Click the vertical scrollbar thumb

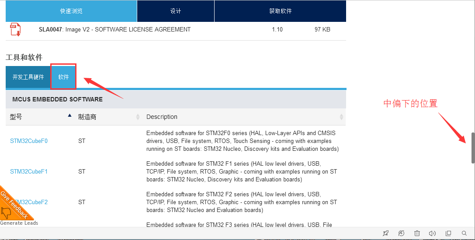click(x=473, y=148)
